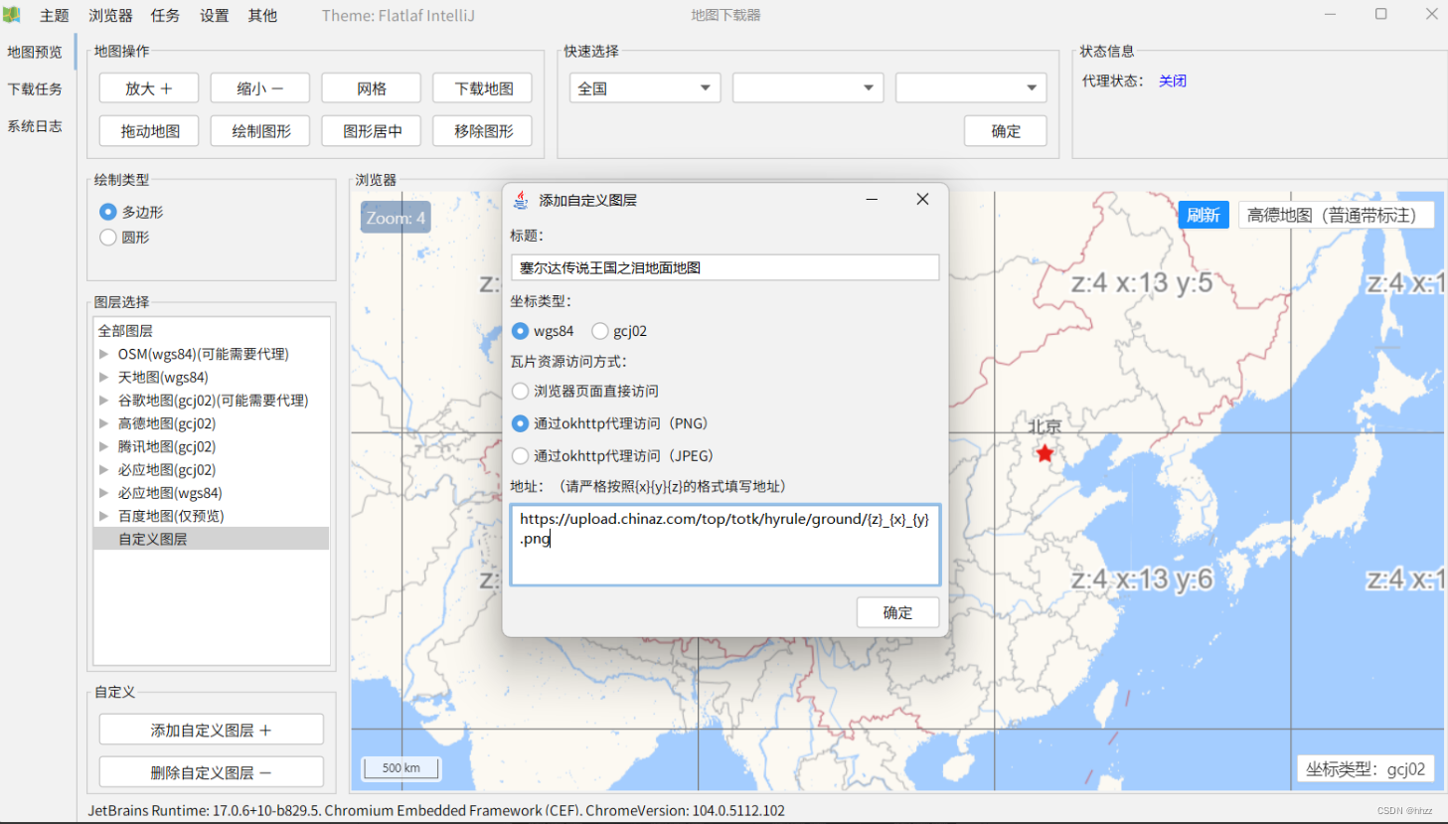Switch to 地图预览 tab
The image size is (1448, 824).
[36, 52]
